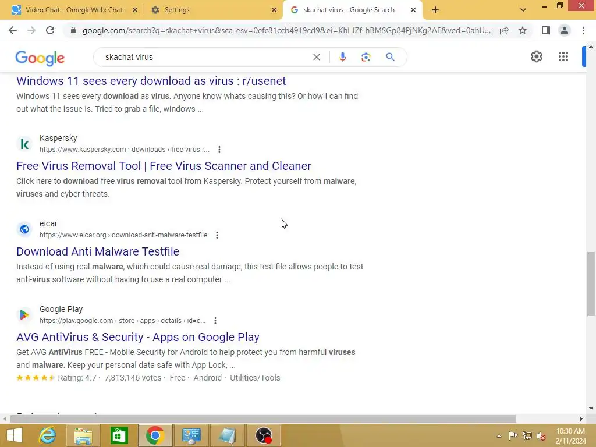Click the forward navigation arrow
The image size is (596, 447).
coord(31,30)
